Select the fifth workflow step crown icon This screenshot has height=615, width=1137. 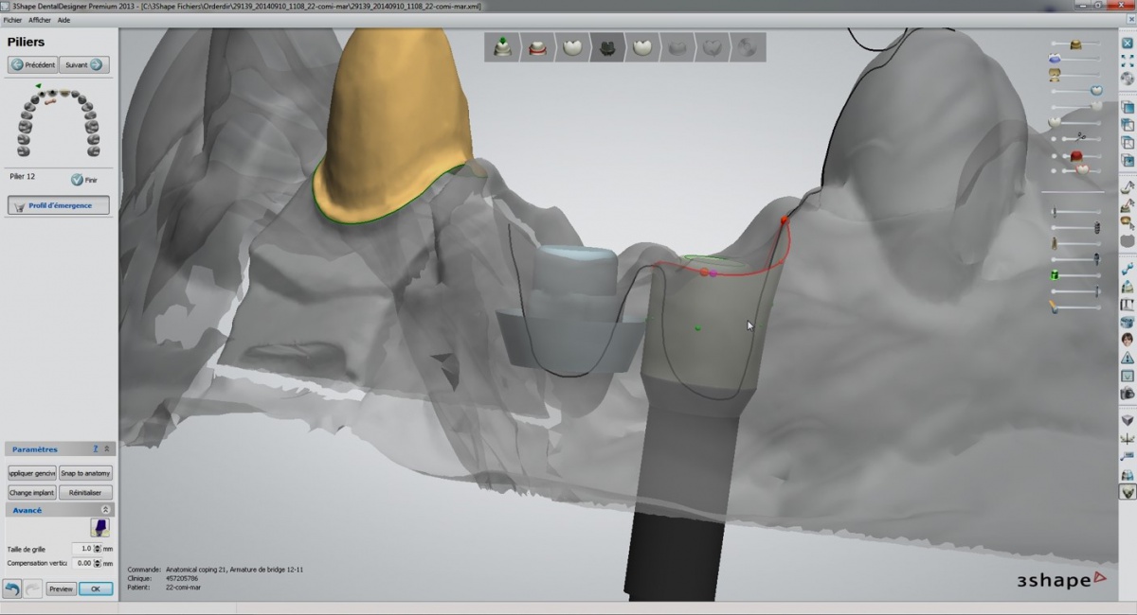pos(642,47)
